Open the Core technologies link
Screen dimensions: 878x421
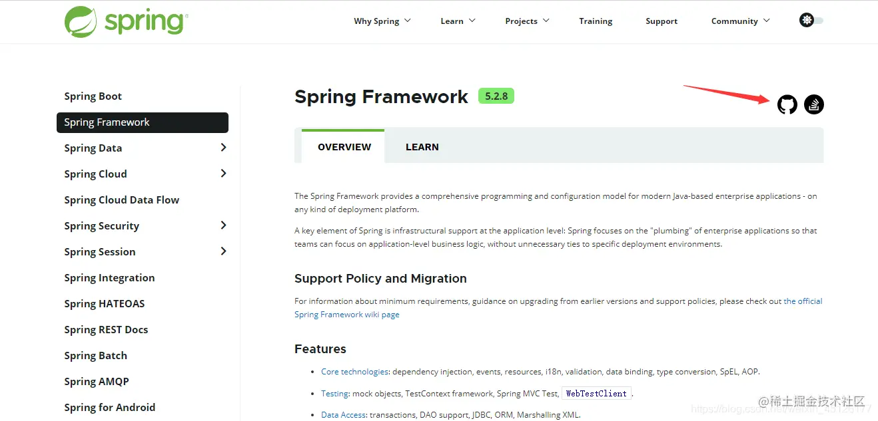[354, 372]
